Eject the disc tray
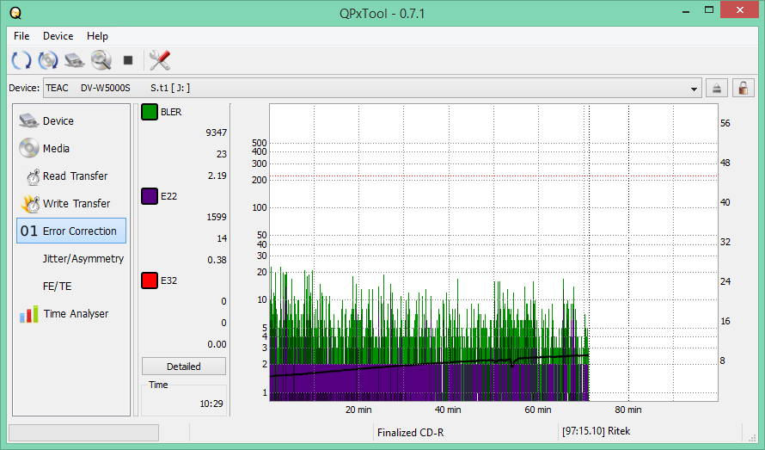 pos(717,89)
